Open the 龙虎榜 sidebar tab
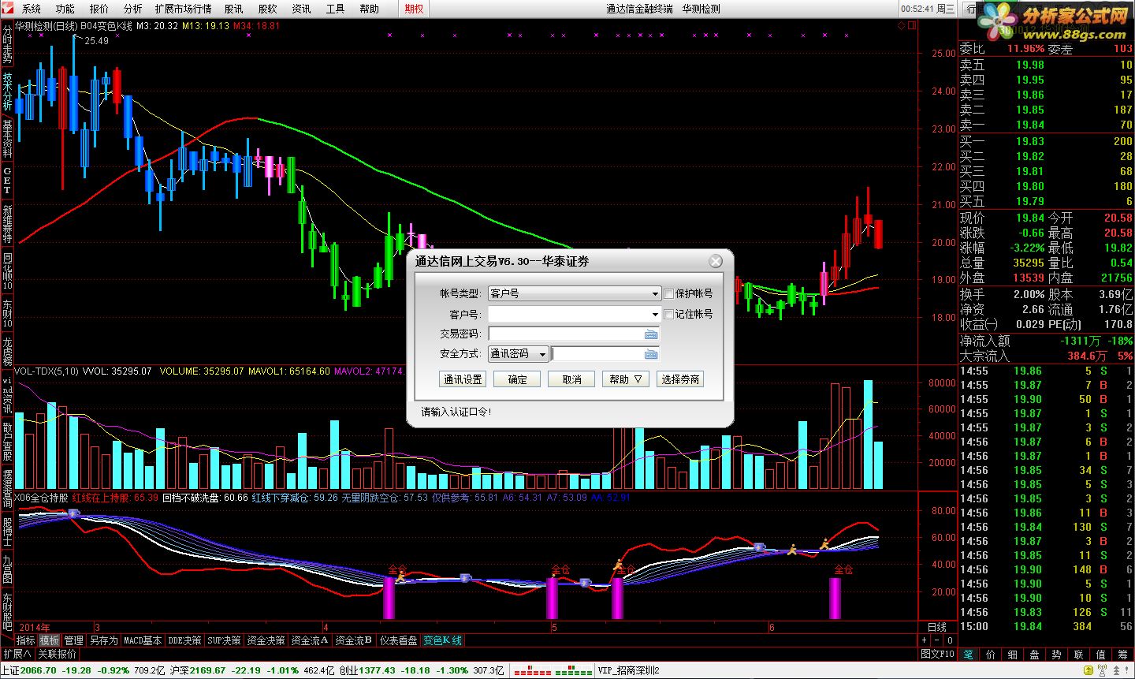The width and height of the screenshot is (1135, 679). click(7, 351)
